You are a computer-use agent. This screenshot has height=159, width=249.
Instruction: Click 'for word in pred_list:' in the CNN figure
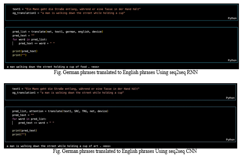pyautogui.click(x=29, y=119)
